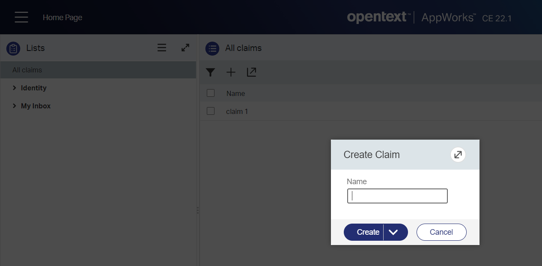Click the Name text input field

397,196
